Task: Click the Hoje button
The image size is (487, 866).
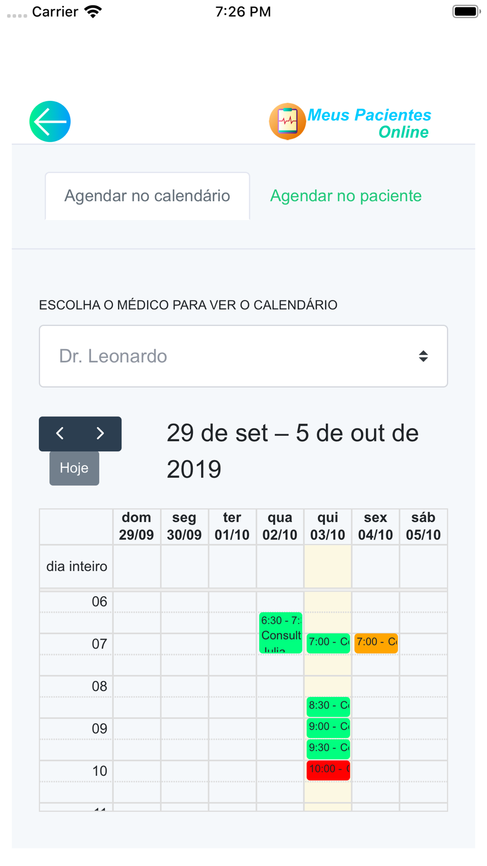Action: pyautogui.click(x=74, y=468)
